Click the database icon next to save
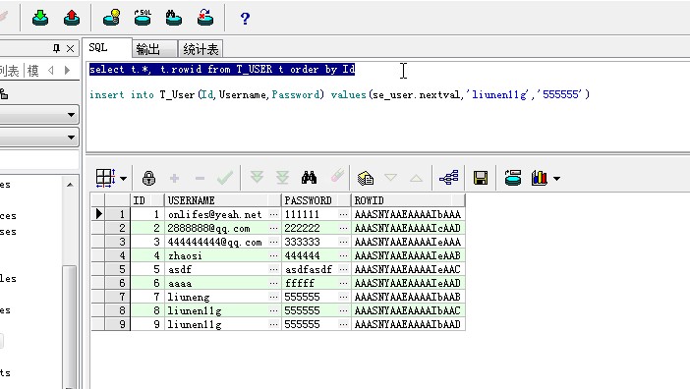Screen dimensions: 690x389 [513, 178]
